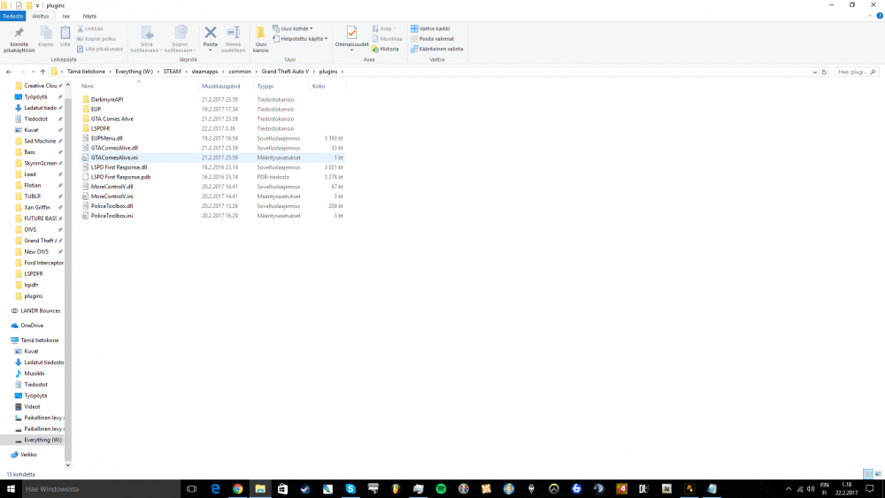The width and height of the screenshot is (885, 498).
Task: Collapse the ribbon with chevron
Action: point(870,16)
